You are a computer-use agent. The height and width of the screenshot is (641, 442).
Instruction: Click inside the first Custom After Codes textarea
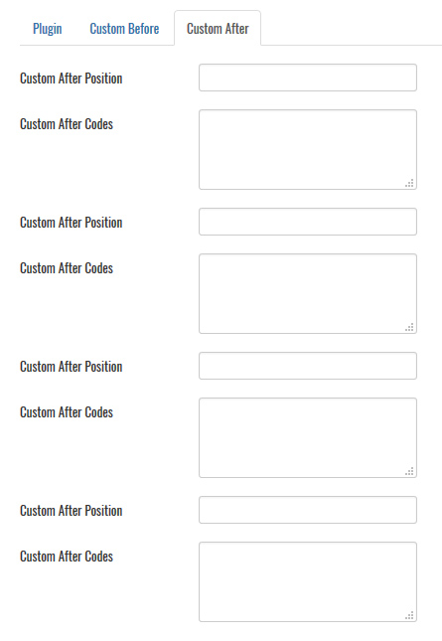(308, 150)
